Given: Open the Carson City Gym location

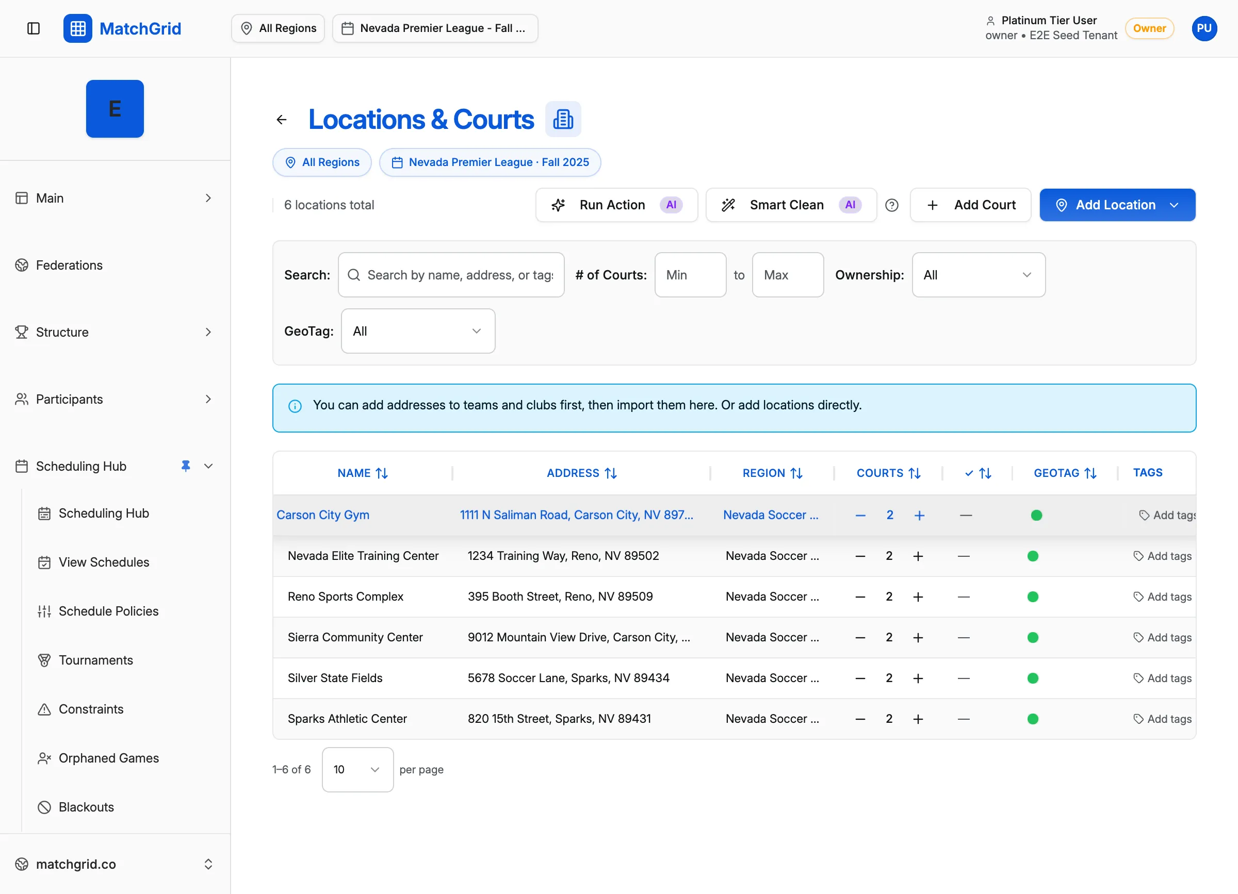Looking at the screenshot, I should (x=323, y=515).
